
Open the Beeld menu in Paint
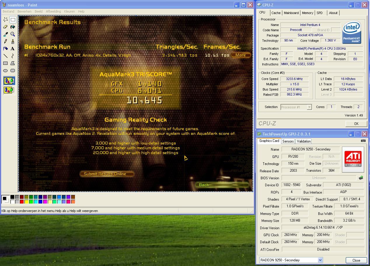click(39, 11)
